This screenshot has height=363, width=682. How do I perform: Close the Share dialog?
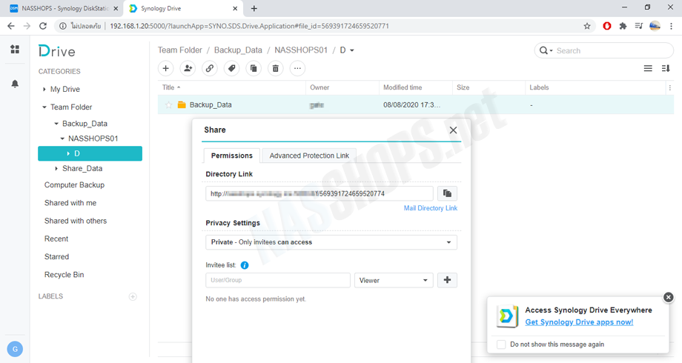point(453,130)
